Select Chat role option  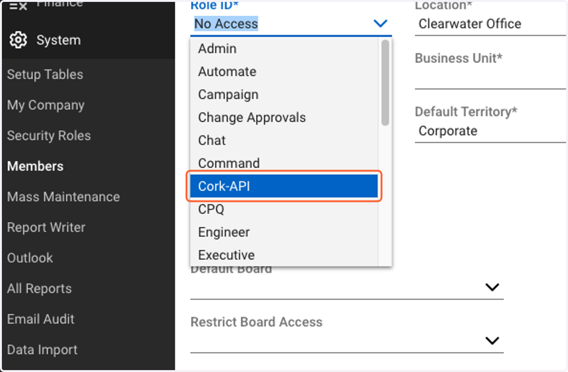click(x=284, y=141)
